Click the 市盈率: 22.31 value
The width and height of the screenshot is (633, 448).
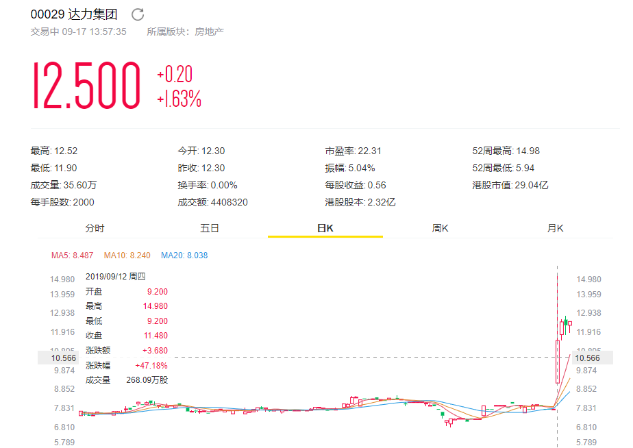pos(353,151)
